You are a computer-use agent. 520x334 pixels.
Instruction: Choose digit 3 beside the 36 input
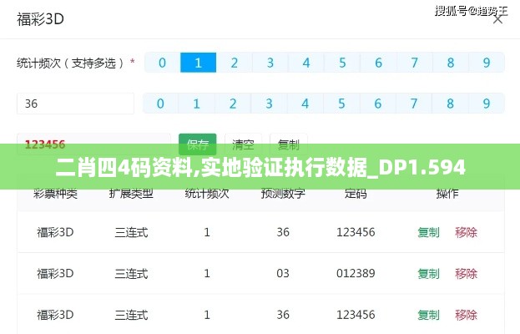pos(269,104)
